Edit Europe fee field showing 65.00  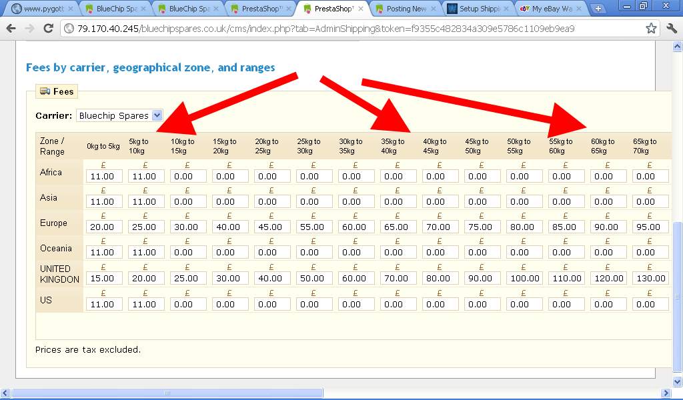coord(398,227)
